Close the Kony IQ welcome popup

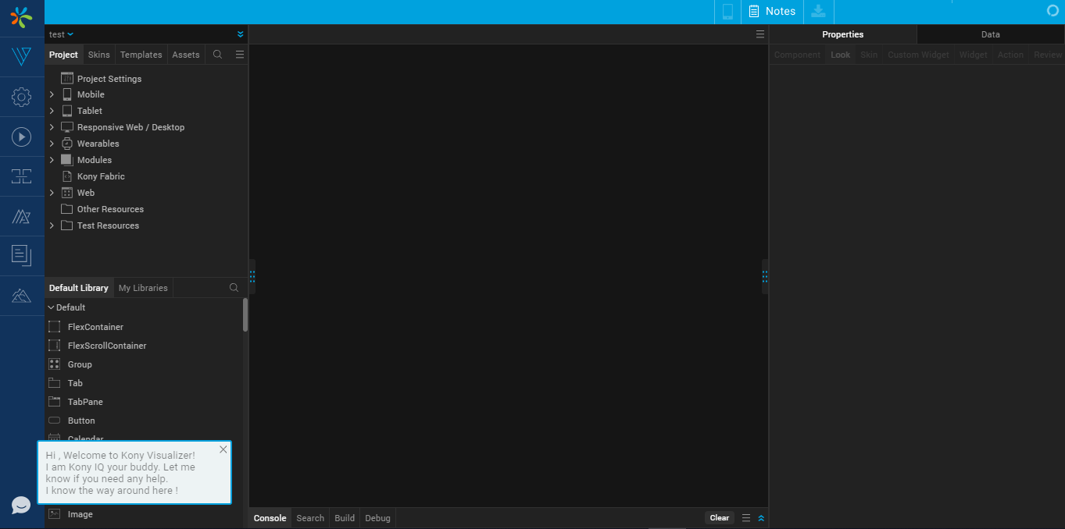[x=223, y=449]
